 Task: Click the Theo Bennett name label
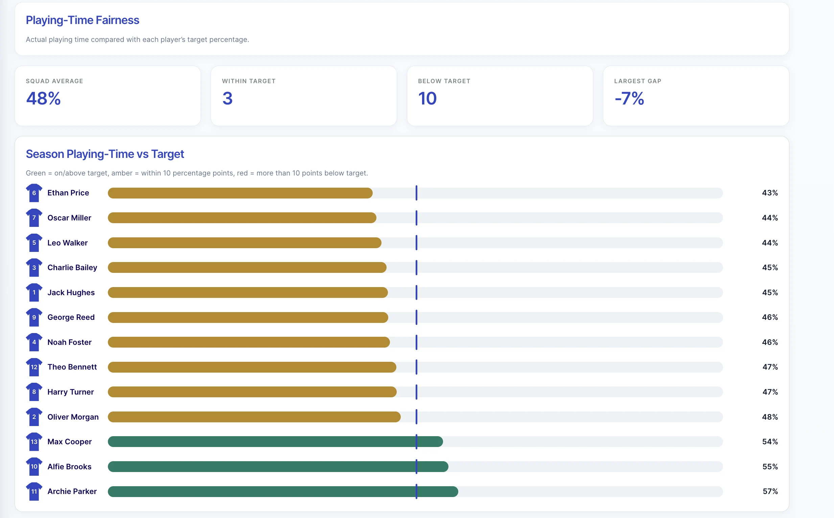coord(72,367)
